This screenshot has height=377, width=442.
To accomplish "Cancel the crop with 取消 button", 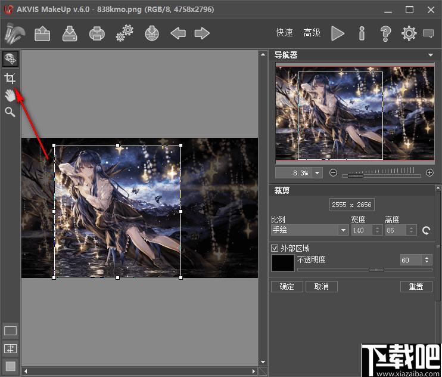I will 321,287.
